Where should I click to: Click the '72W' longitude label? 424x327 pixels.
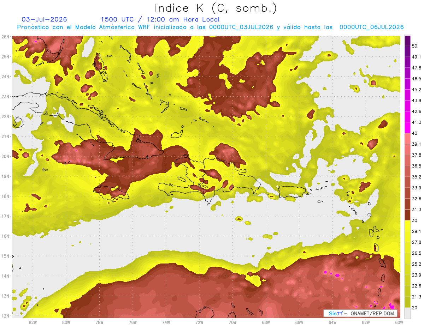[199, 322]
